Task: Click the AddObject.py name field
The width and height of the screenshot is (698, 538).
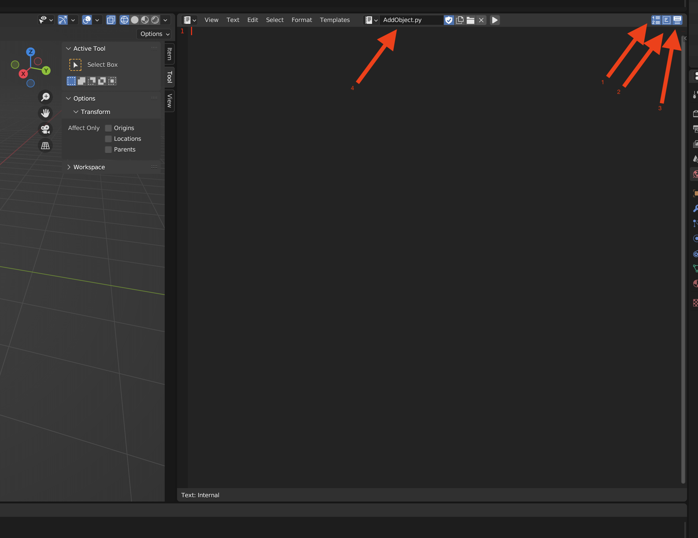Action: (411, 20)
